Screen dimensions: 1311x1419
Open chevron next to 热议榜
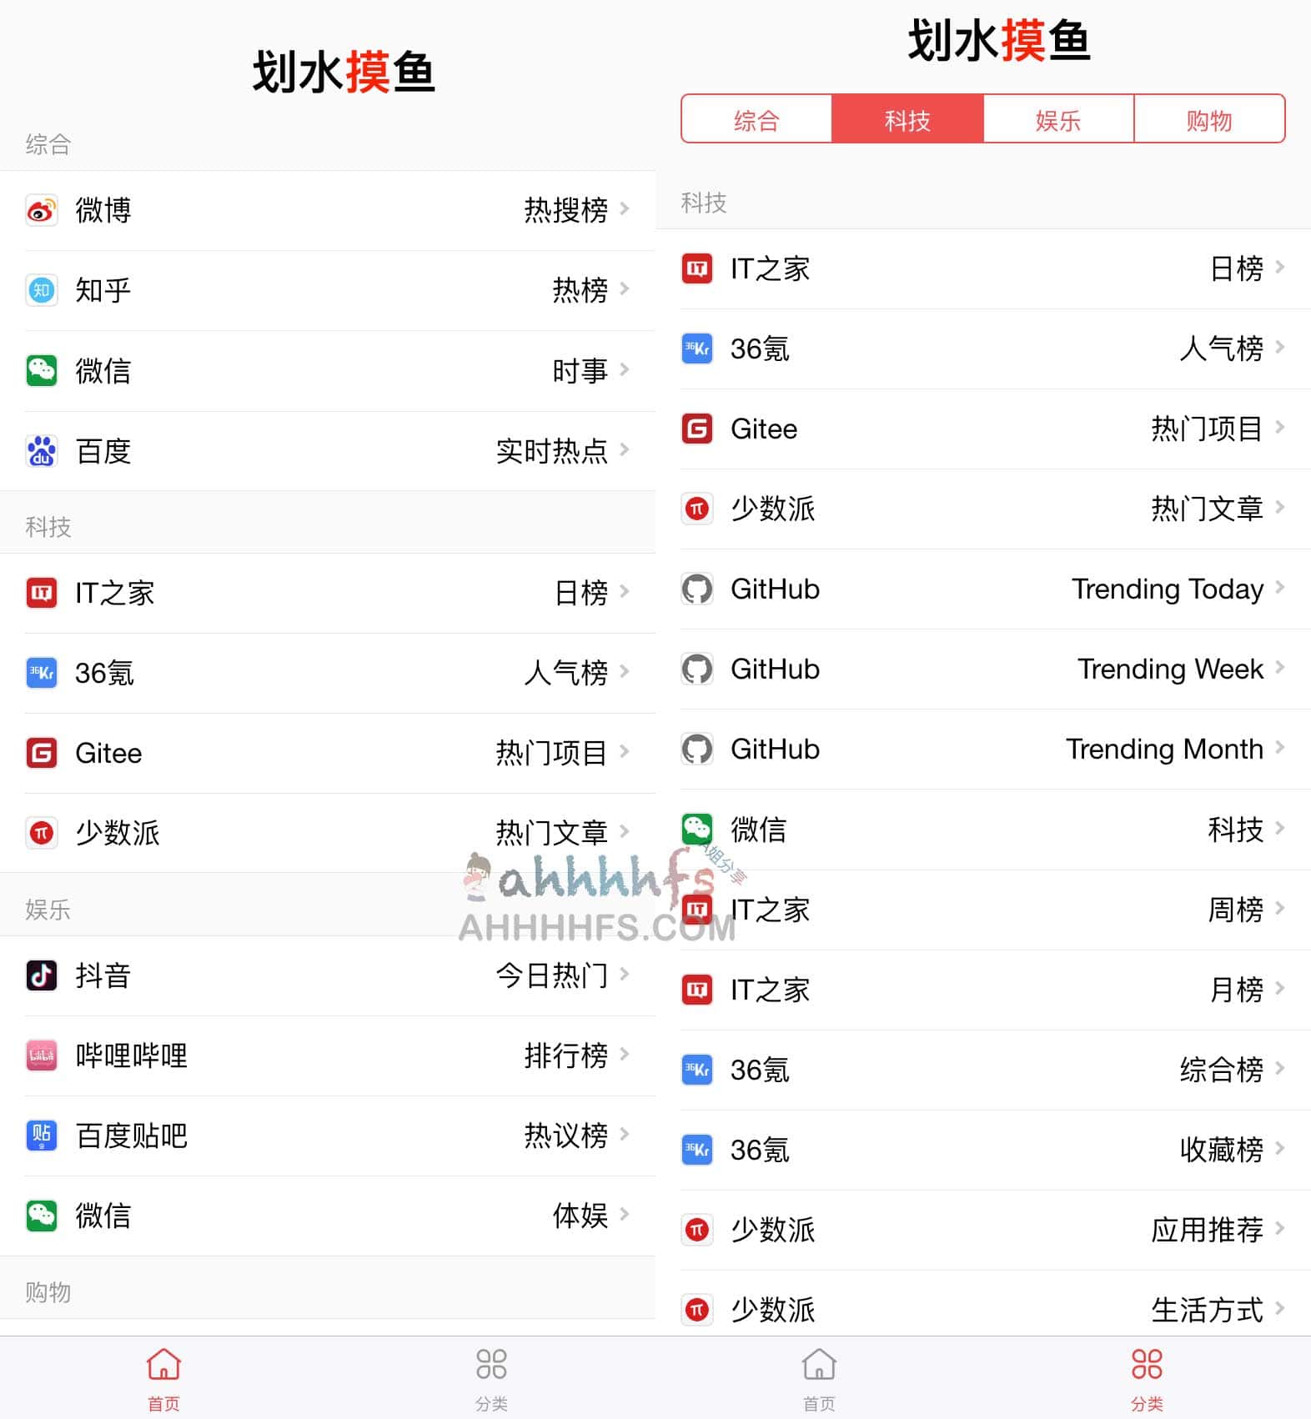pos(625,1134)
